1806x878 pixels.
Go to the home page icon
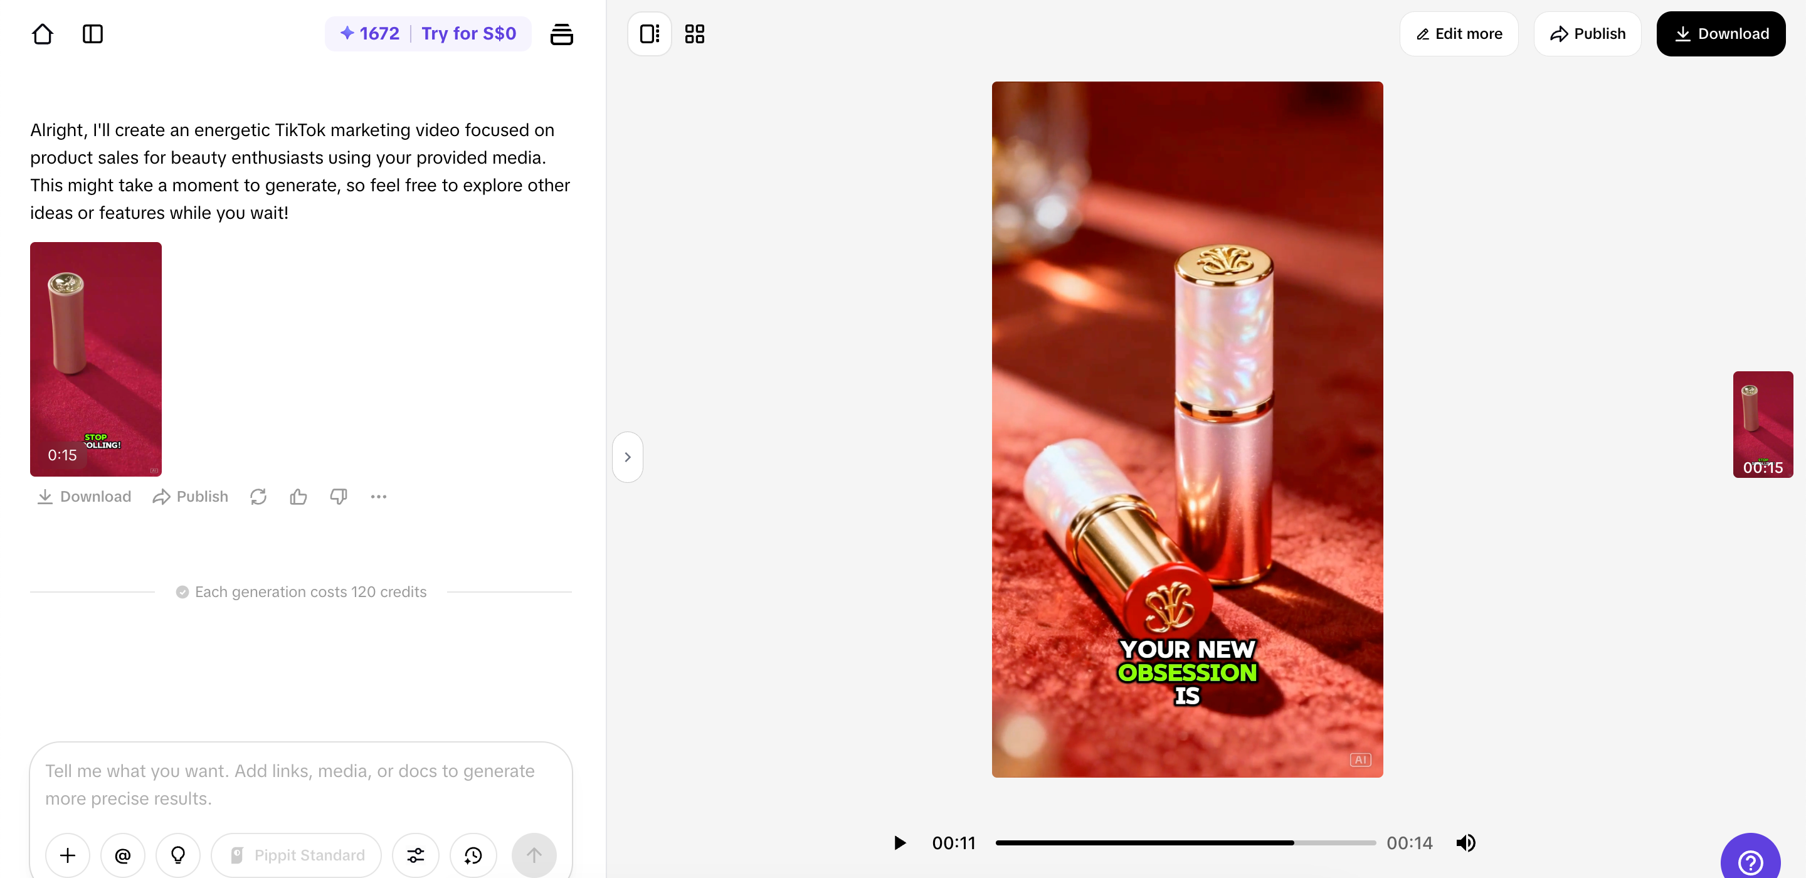point(43,34)
